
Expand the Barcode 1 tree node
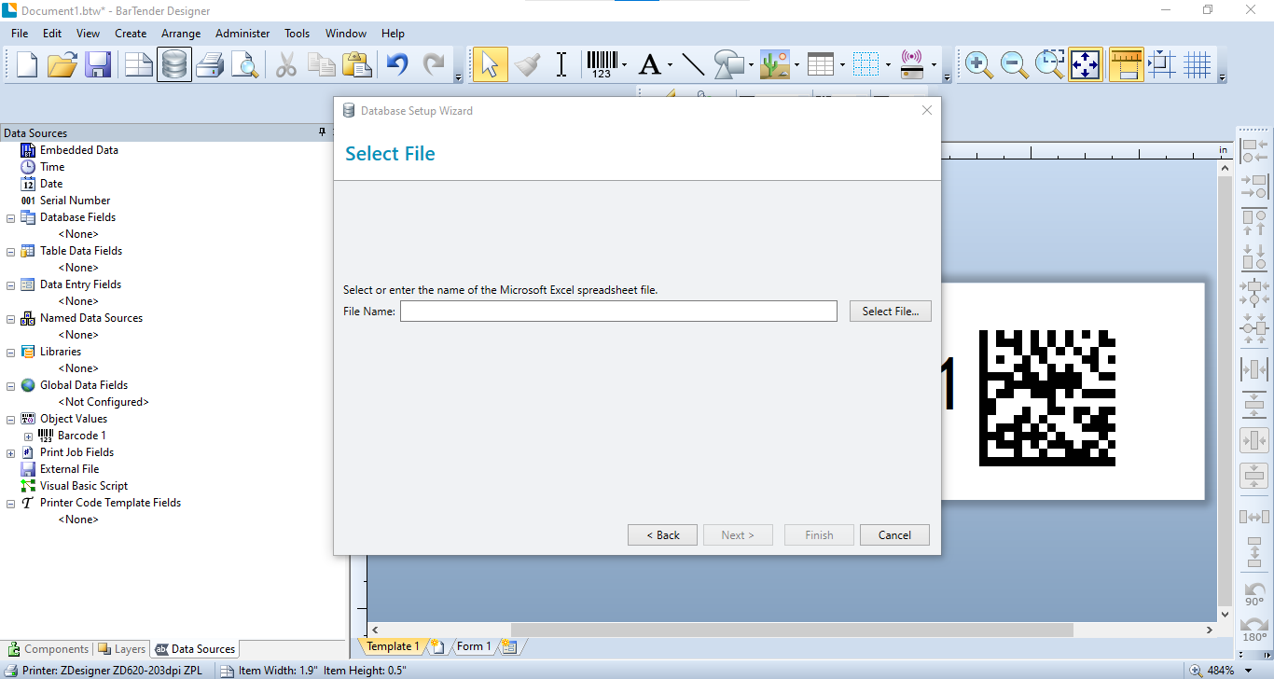pos(28,436)
